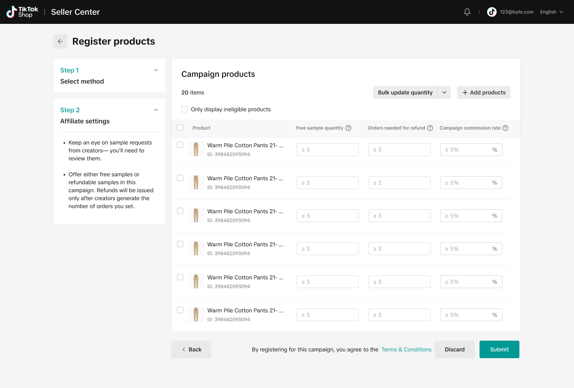
Task: Collapse Step 2 Affiliate settings section
Action: coord(156,110)
